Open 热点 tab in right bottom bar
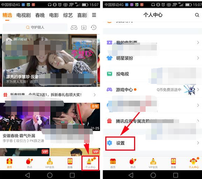Image resolution: width=202 pixels, height=179 pixels. coord(133,163)
